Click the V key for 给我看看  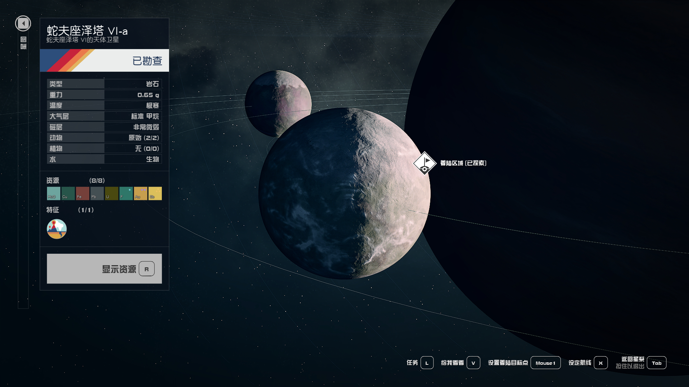pyautogui.click(x=473, y=363)
